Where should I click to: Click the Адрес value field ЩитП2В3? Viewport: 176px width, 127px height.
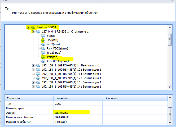coord(72,112)
